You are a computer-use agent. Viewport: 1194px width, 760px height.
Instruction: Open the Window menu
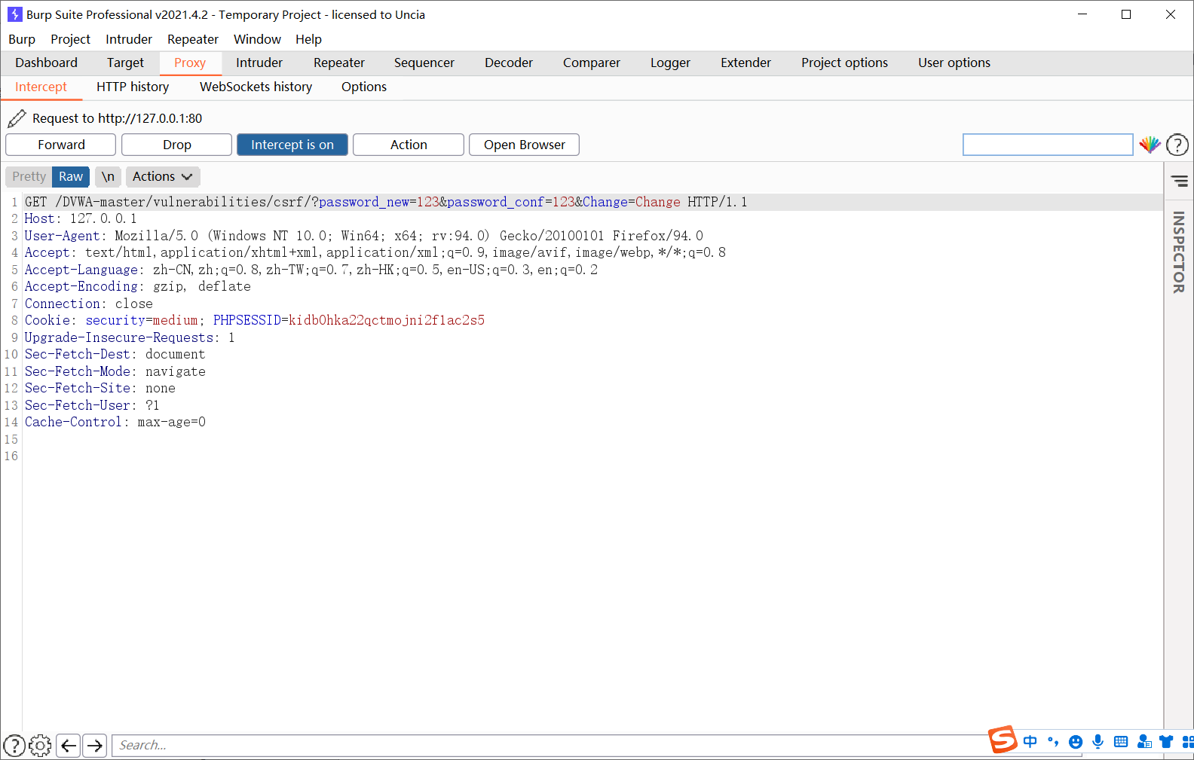[x=257, y=39]
